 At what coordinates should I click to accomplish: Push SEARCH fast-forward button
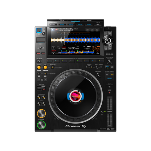click(x=44, y=104)
